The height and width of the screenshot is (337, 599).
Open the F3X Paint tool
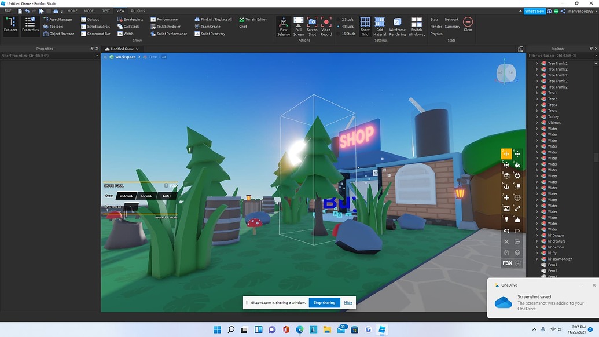click(517, 164)
